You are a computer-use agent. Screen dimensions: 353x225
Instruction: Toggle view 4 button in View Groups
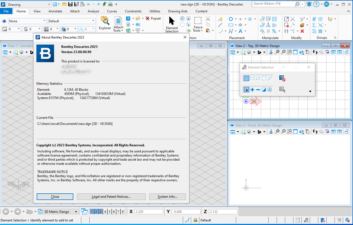(105, 212)
